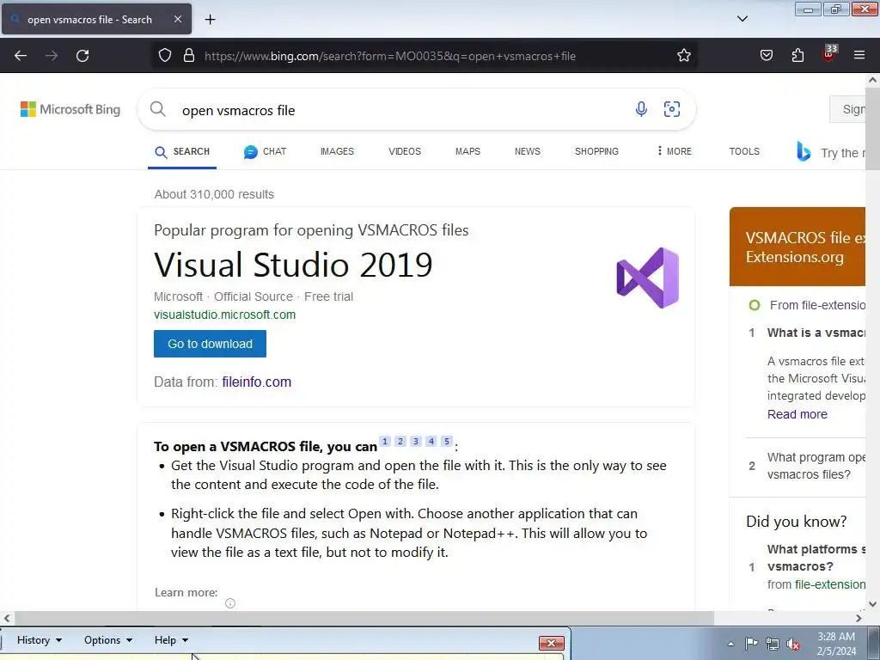Open the fileinfo.com source link
The width and height of the screenshot is (880, 660).
click(x=256, y=382)
